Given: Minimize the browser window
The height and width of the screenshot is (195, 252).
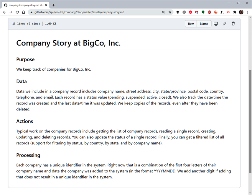Looking at the screenshot, I should click(229, 3).
